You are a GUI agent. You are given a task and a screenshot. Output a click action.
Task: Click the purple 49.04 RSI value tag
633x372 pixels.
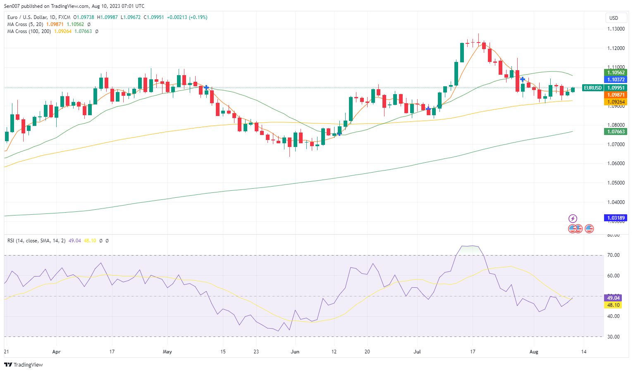pos(613,298)
